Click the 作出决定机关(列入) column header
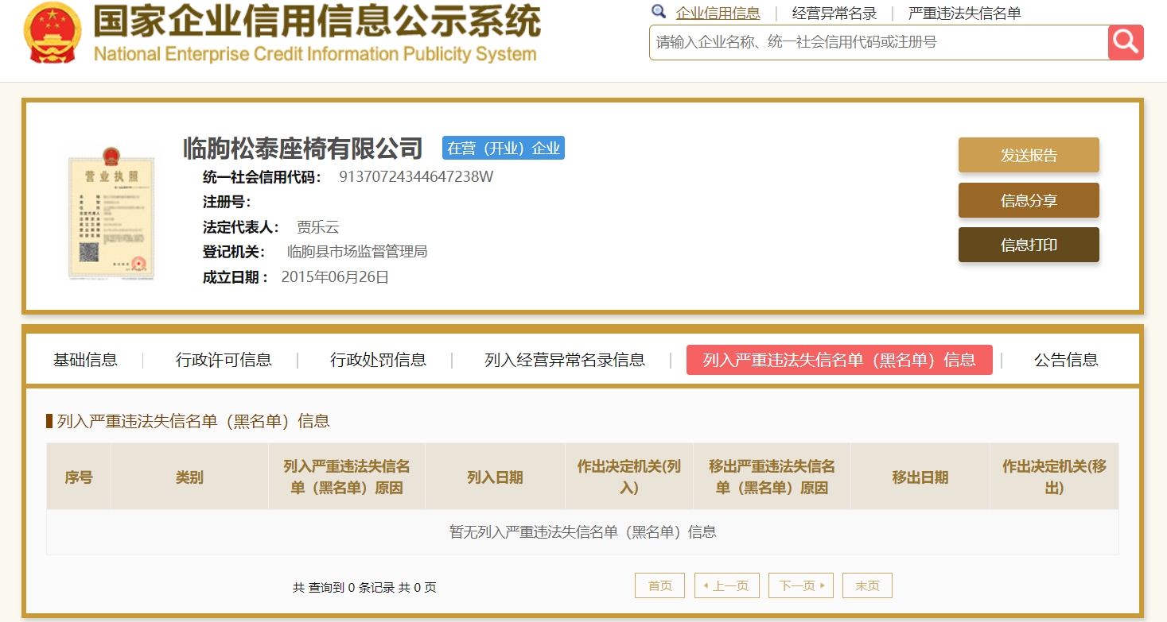Viewport: 1167px width, 622px height. 629,477
